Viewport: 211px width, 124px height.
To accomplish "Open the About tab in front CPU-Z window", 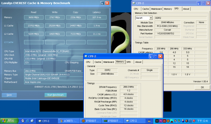I will [138, 62].
